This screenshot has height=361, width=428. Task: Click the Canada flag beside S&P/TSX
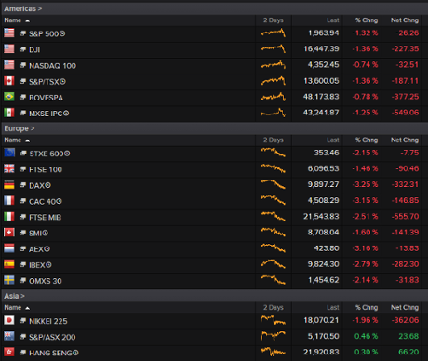click(x=9, y=81)
